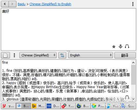
Task: Open the Chinese (Simplified) to English link
Action: tap(50, 4)
